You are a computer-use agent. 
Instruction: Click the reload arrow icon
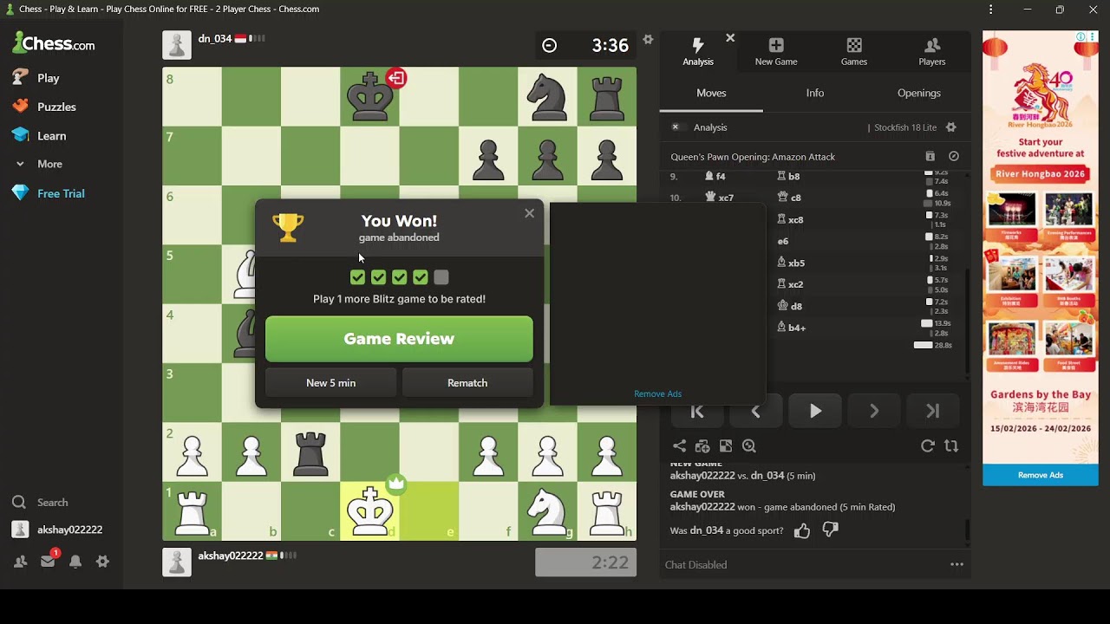pyautogui.click(x=928, y=446)
